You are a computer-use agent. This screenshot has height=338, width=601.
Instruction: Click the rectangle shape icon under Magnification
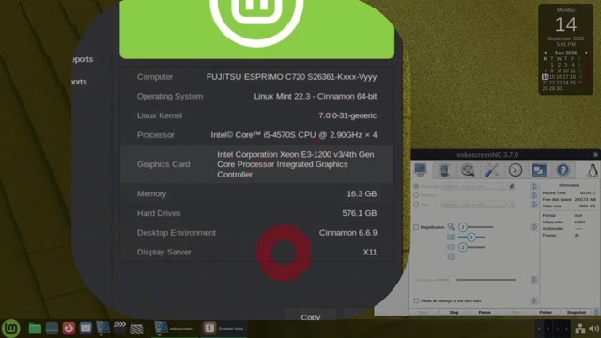point(451,238)
